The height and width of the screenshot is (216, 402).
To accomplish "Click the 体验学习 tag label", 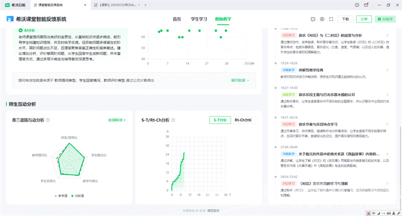I will (x=288, y=94).
